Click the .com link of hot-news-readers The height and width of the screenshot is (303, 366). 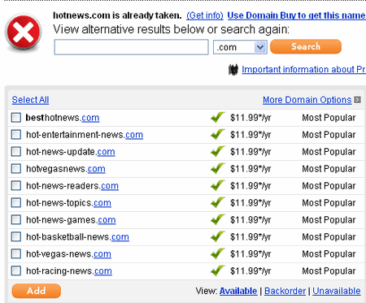[110, 186]
